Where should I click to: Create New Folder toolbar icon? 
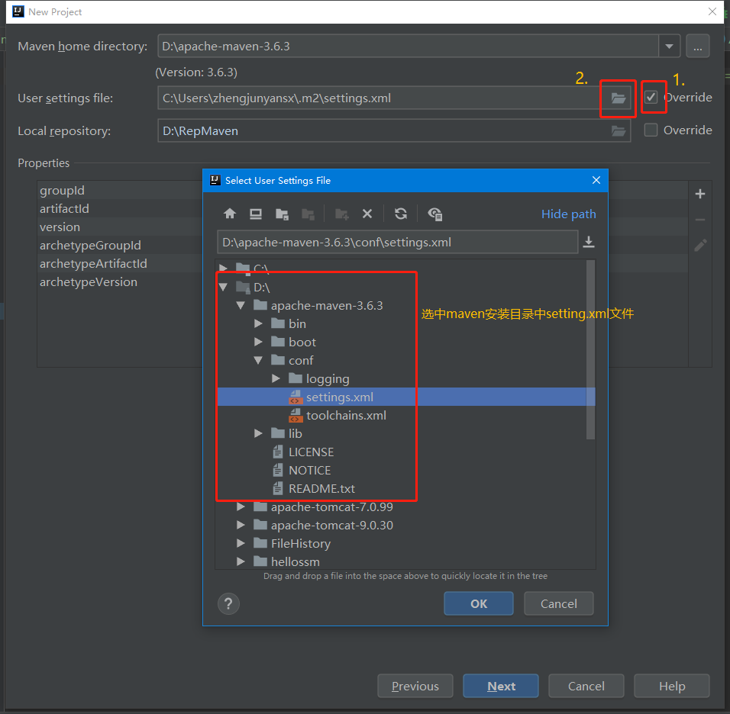point(342,214)
